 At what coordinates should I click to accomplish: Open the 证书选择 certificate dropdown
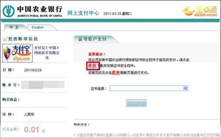149,88
